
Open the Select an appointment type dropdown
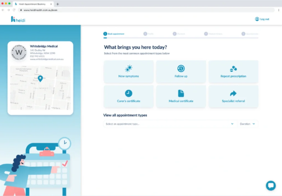pos(170,124)
